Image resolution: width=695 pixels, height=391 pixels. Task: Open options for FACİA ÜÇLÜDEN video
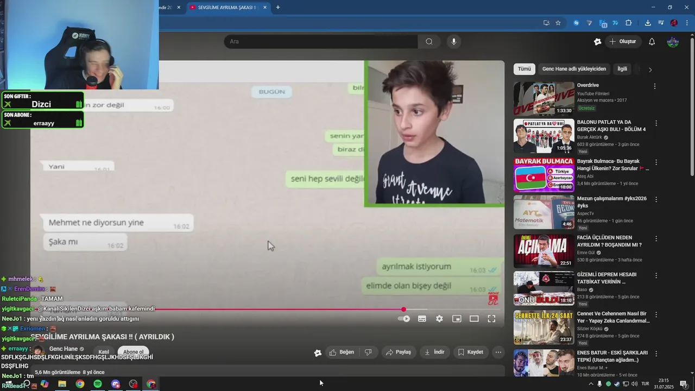click(x=656, y=238)
